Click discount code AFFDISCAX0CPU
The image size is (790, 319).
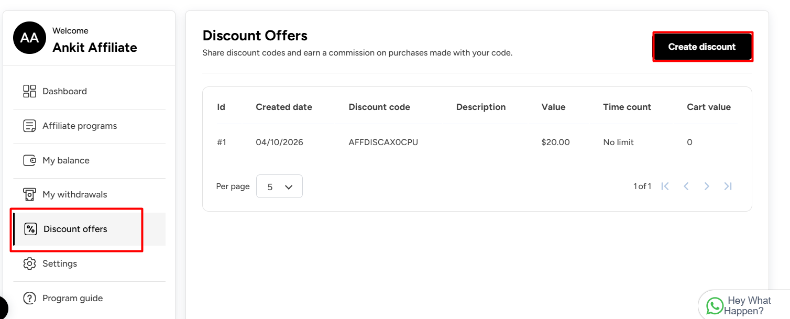(x=383, y=142)
